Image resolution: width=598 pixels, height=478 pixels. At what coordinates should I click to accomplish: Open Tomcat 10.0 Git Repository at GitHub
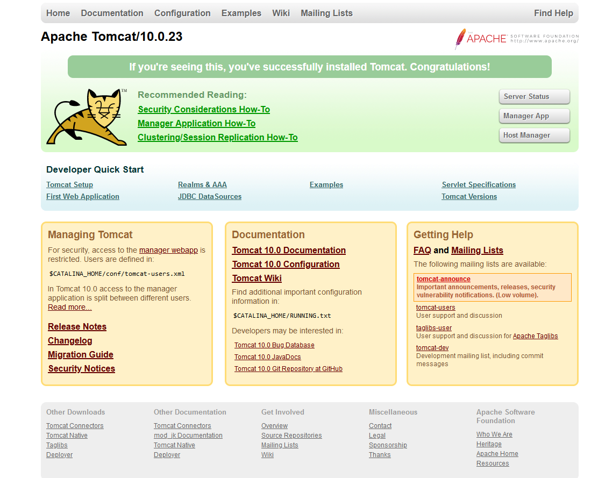pos(288,369)
